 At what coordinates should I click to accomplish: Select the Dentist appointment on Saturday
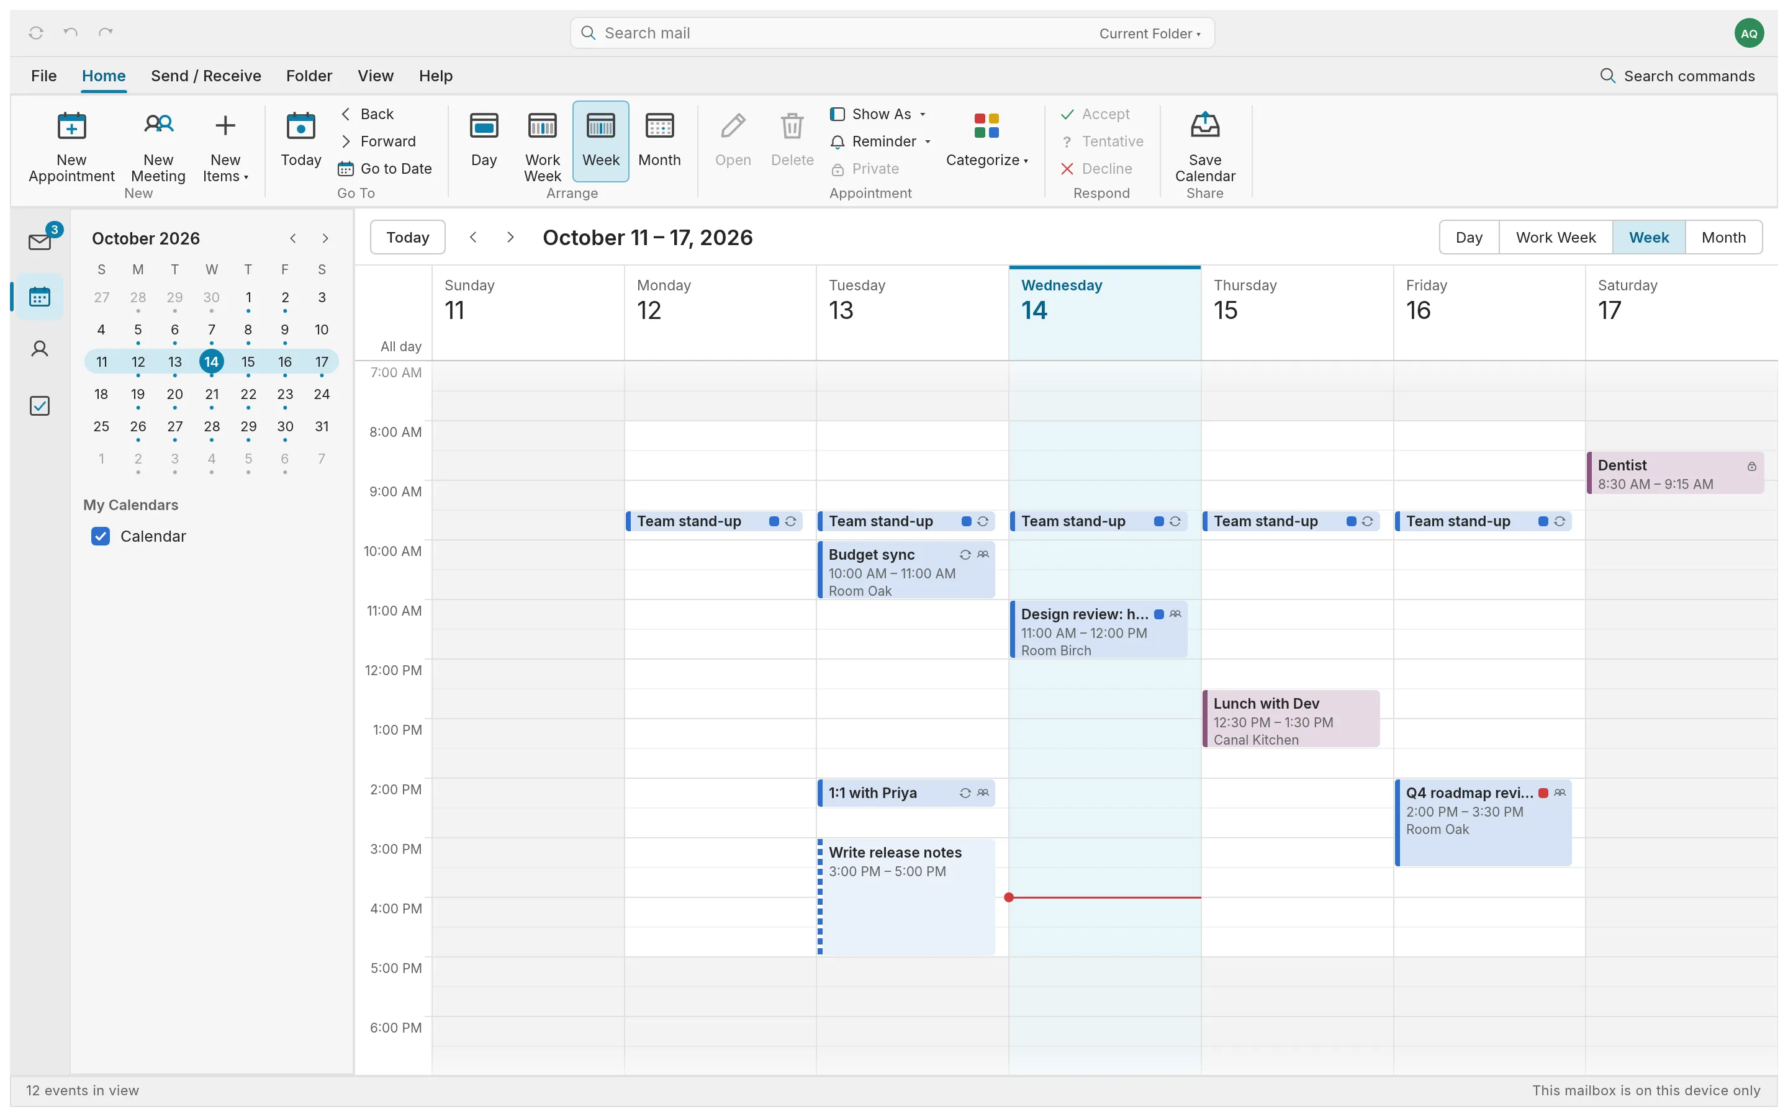tap(1675, 473)
